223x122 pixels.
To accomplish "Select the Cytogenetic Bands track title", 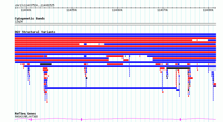I will [30, 18].
